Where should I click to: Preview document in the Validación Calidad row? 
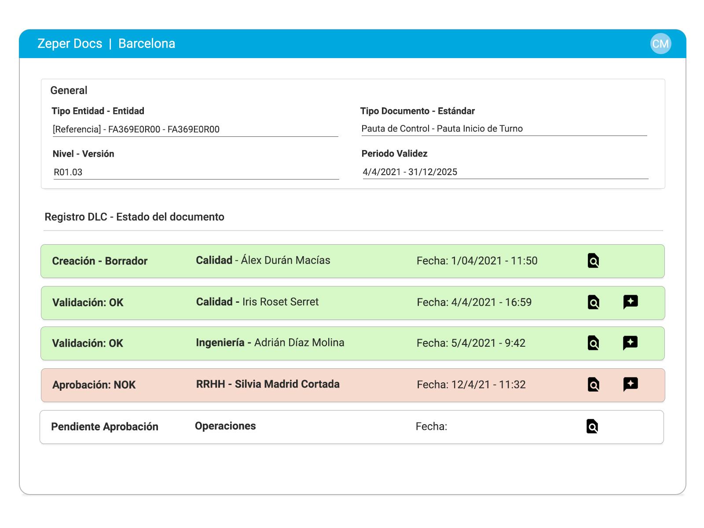[594, 302]
